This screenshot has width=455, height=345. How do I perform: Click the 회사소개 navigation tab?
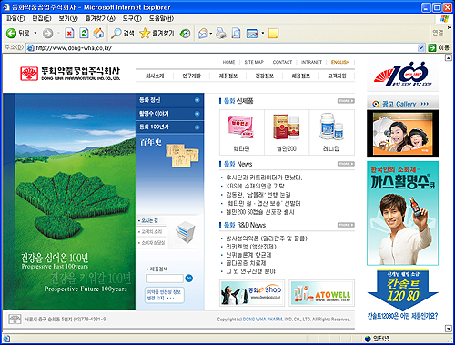(x=155, y=76)
